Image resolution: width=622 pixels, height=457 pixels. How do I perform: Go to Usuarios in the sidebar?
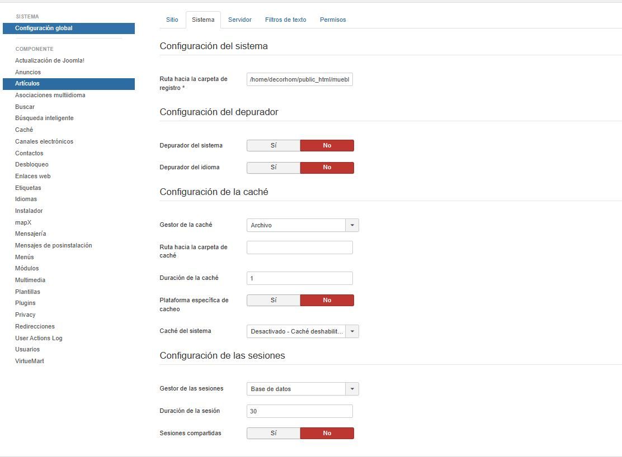click(27, 349)
